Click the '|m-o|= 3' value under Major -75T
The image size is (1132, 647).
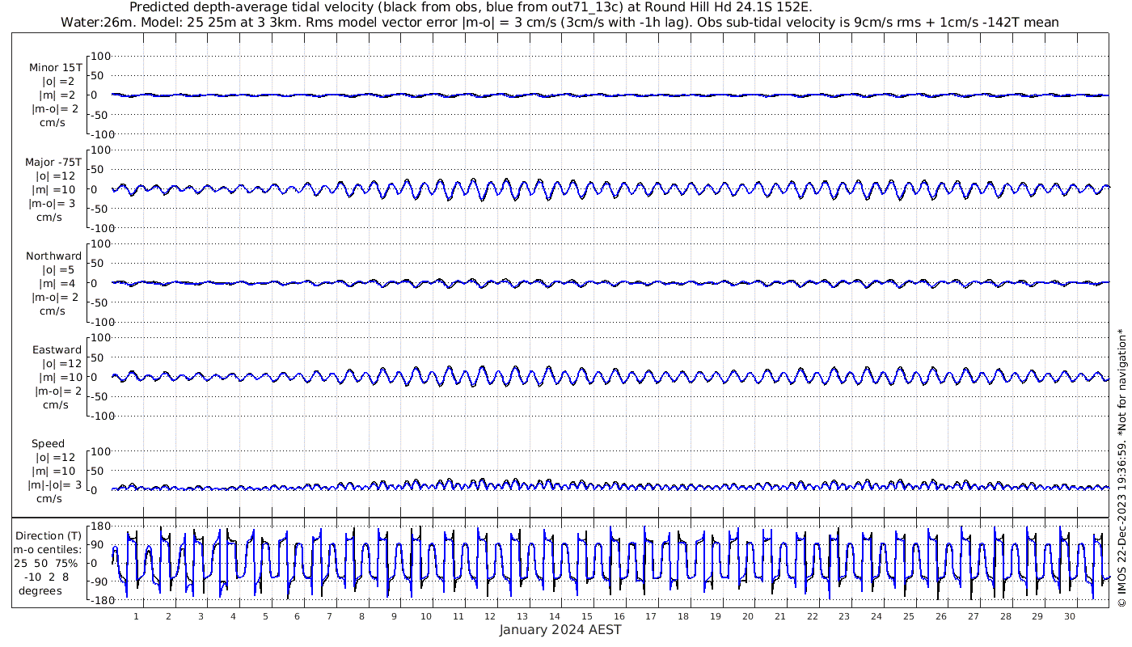point(53,204)
